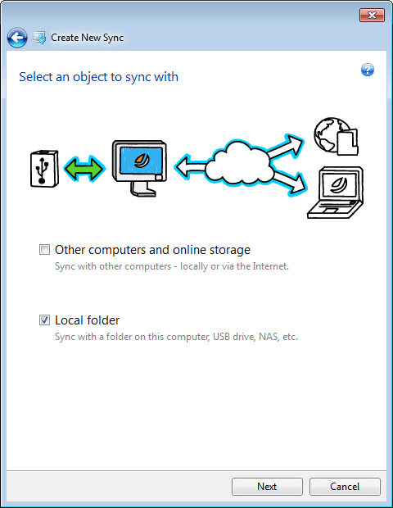The image size is (393, 508).
Task: Click the cloud illustration
Action: click(x=240, y=164)
